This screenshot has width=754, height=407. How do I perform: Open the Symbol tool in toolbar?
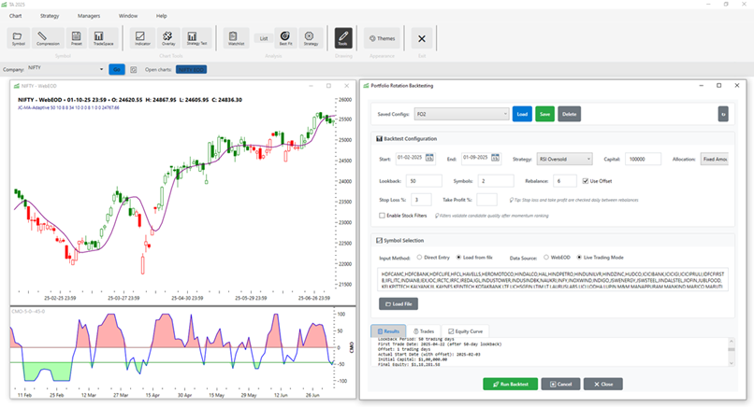(18, 37)
